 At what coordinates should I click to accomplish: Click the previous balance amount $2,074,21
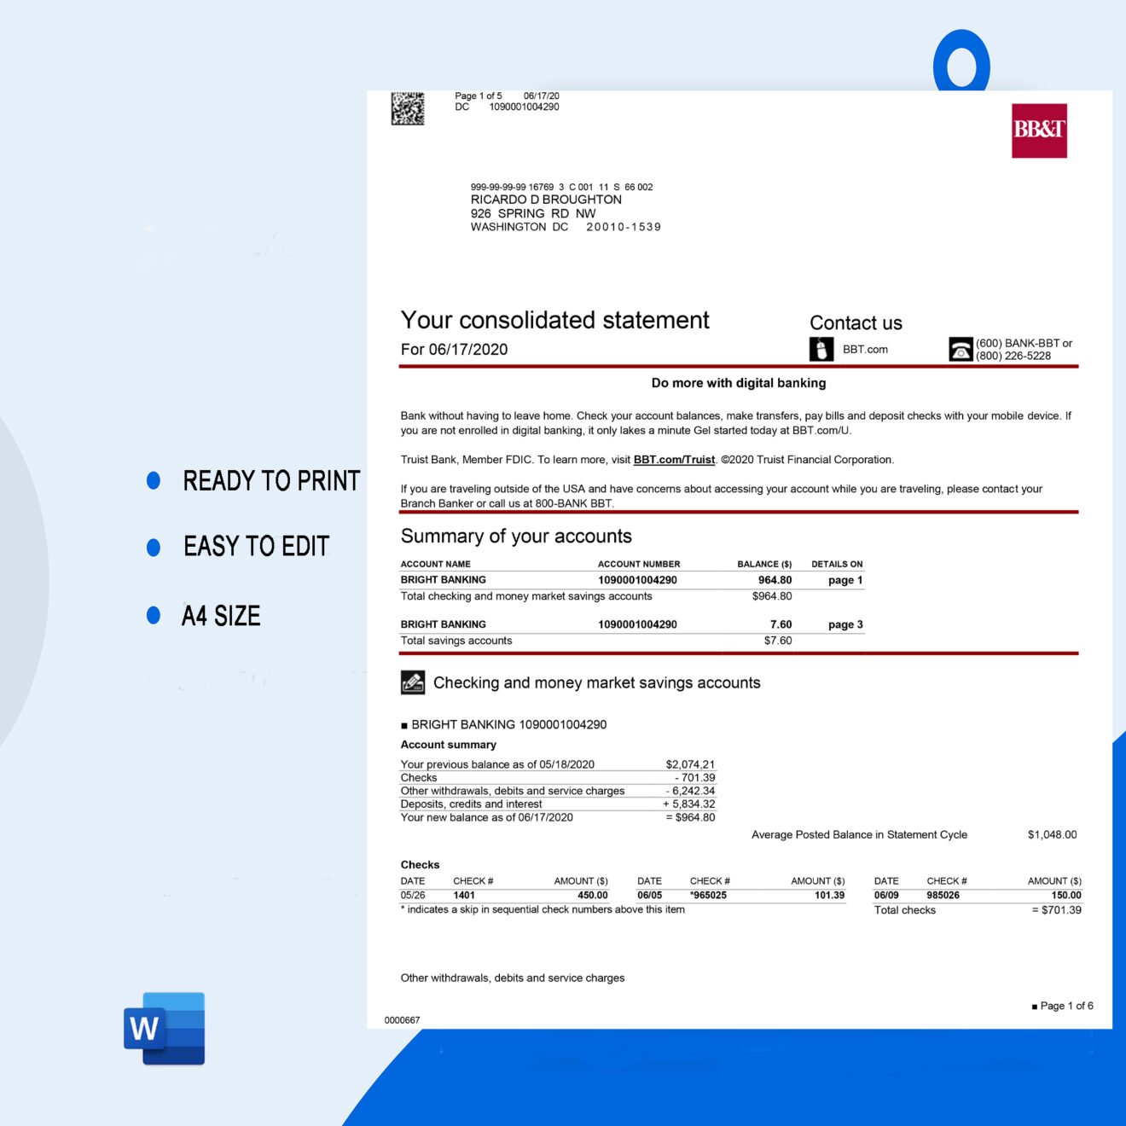tap(690, 764)
